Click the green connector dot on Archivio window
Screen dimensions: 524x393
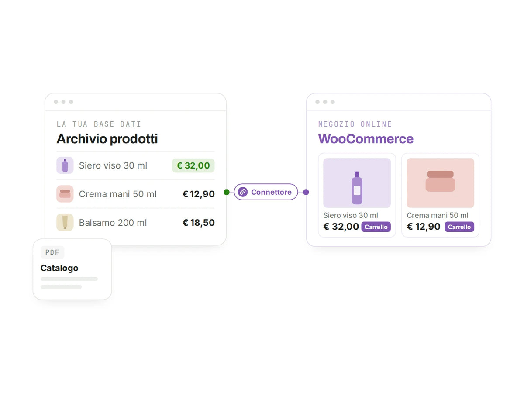coord(226,192)
